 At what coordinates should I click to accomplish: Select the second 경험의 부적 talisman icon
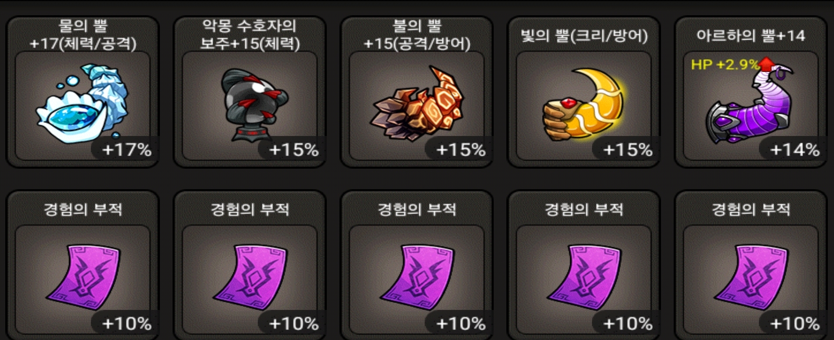pyautogui.click(x=250, y=278)
